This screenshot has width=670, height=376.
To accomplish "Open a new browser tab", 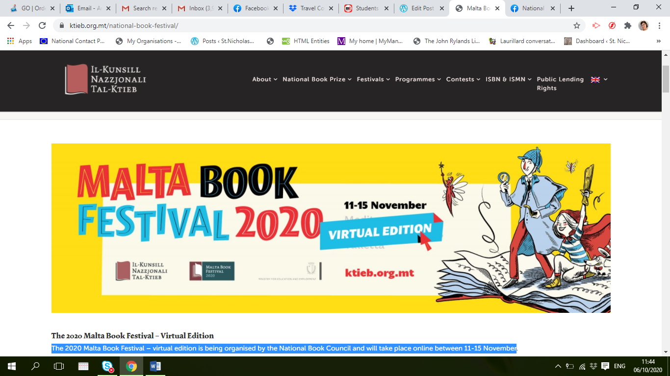I will click(x=571, y=8).
